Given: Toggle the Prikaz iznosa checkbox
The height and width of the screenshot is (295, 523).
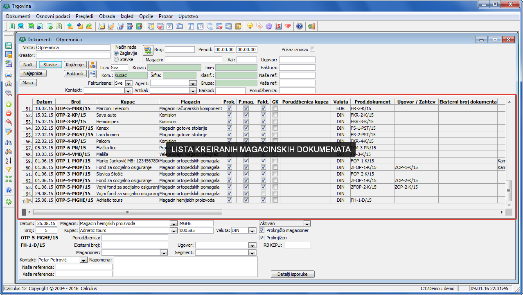Looking at the screenshot, I should coord(313,50).
